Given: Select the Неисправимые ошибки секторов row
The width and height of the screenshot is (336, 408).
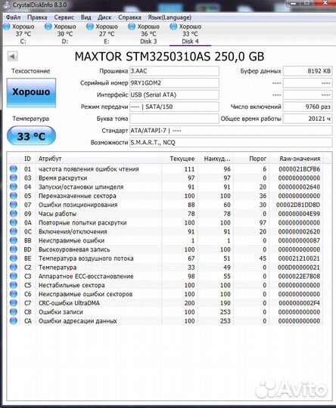Looking at the screenshot, I should 166,294.
